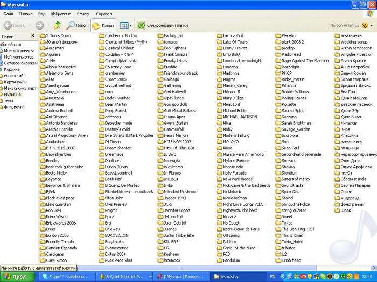Click Folder Sync (Синхронизация папки) button
Screen dimensions: 377x282
coord(163,25)
